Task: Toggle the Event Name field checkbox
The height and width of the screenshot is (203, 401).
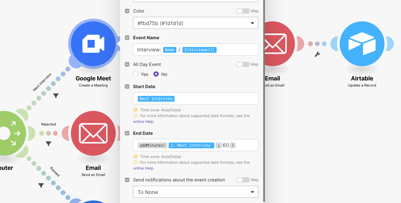Action: click(x=127, y=38)
